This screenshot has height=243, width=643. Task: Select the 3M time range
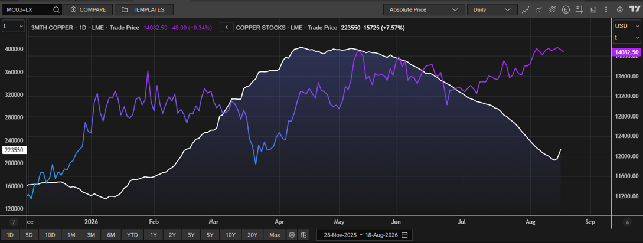point(91,235)
